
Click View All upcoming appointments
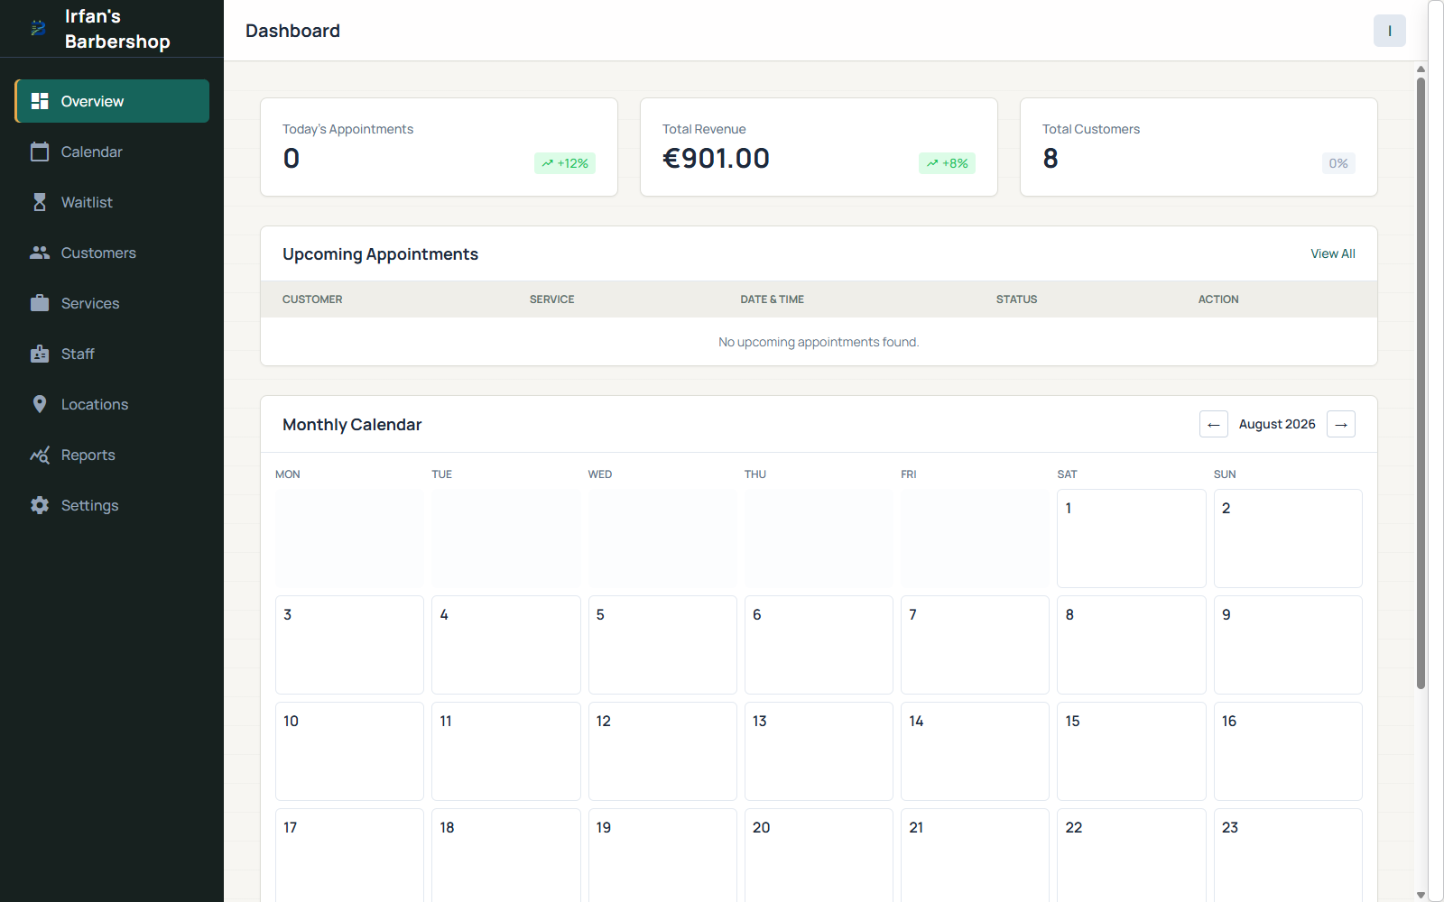point(1333,253)
